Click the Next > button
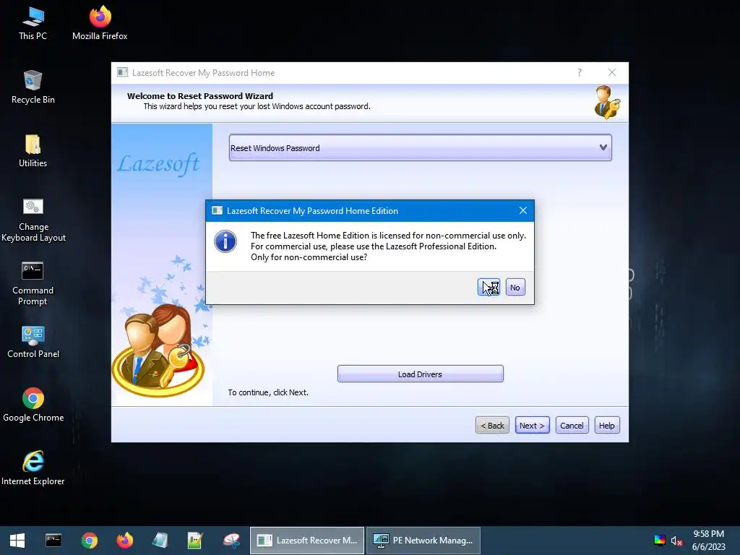 pyautogui.click(x=532, y=425)
